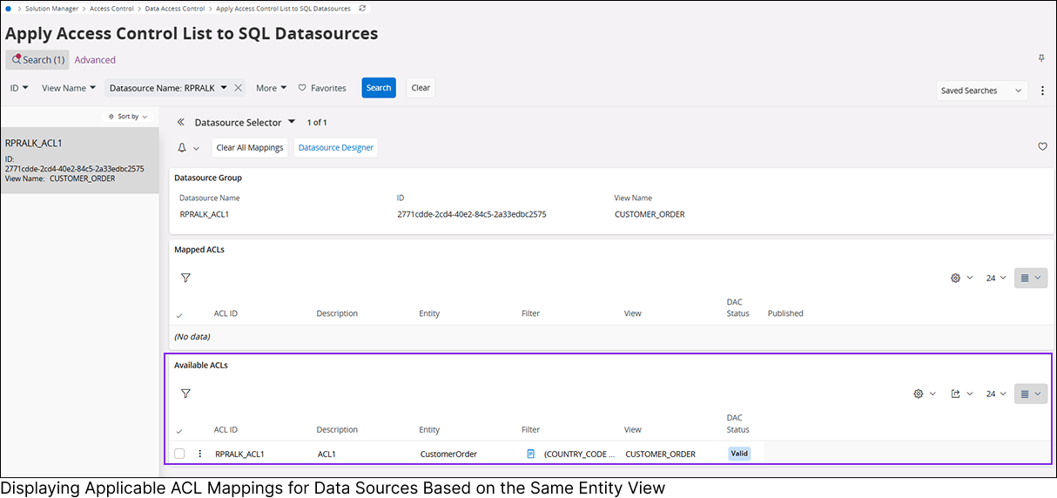Expand the Datasource Selector dropdown
The height and width of the screenshot is (498, 1057).
click(292, 122)
